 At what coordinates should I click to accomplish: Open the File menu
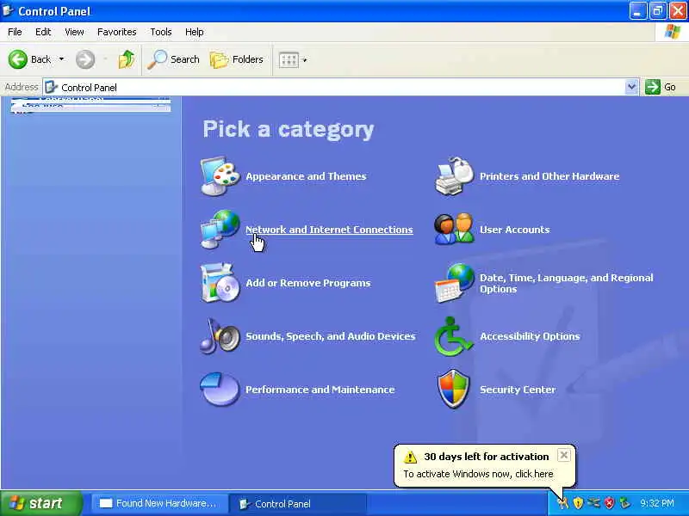pyautogui.click(x=15, y=32)
